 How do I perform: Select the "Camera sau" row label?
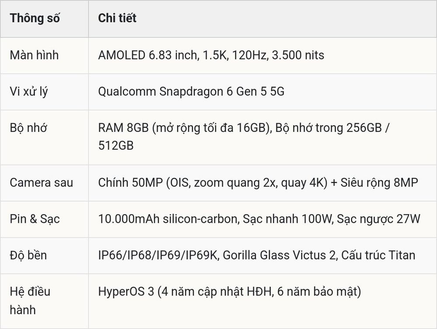pos(41,183)
